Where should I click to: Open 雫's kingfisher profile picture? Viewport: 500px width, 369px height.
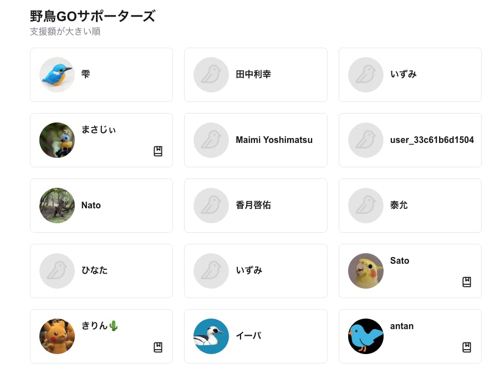click(x=57, y=75)
